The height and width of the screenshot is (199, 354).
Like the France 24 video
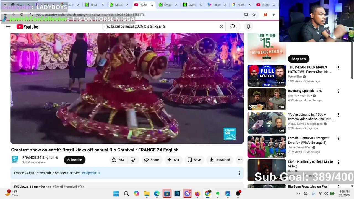click(x=118, y=160)
